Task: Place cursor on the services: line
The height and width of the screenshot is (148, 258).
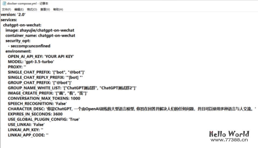Action: click(9, 20)
